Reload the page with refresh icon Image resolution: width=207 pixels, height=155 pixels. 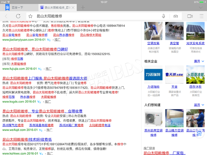[x=18, y=16]
